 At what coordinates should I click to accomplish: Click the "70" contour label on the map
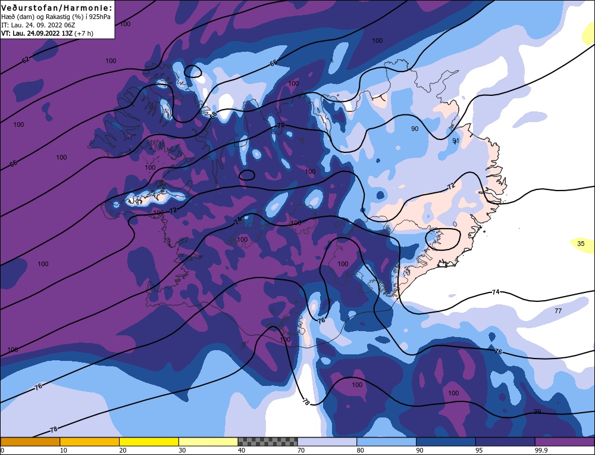point(280,125)
